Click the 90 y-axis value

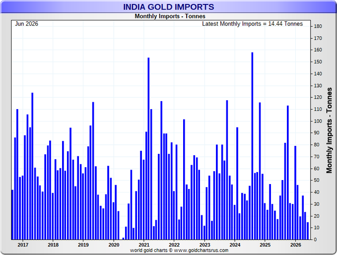pos(317,133)
